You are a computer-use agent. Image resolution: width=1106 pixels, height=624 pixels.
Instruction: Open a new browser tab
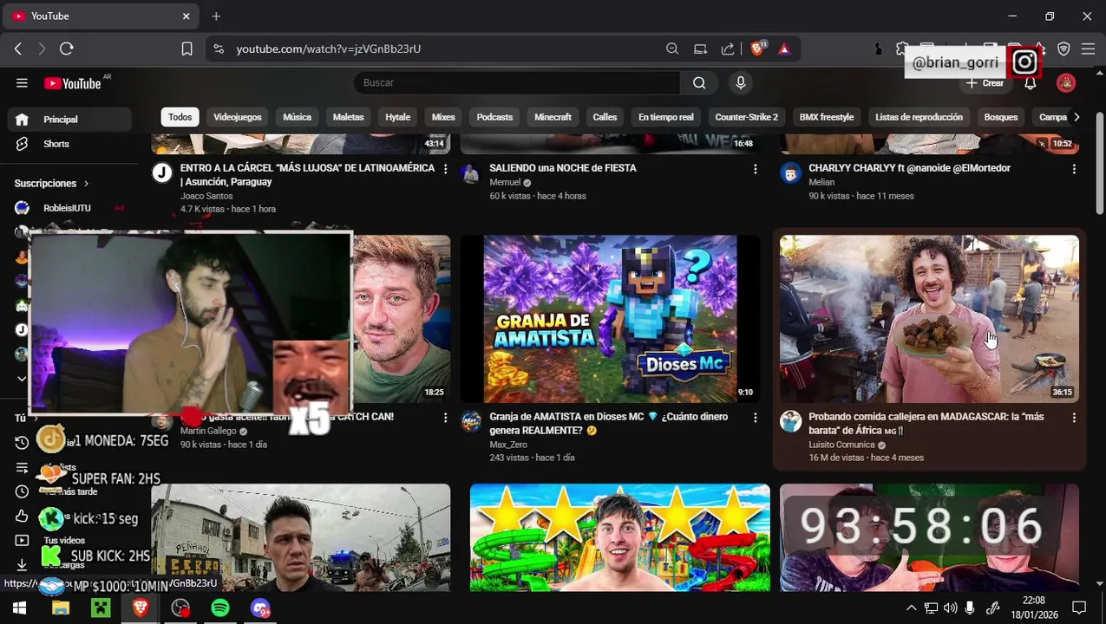(216, 16)
